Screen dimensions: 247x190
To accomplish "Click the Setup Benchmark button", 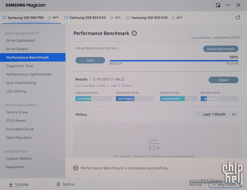I will [x=221, y=49].
